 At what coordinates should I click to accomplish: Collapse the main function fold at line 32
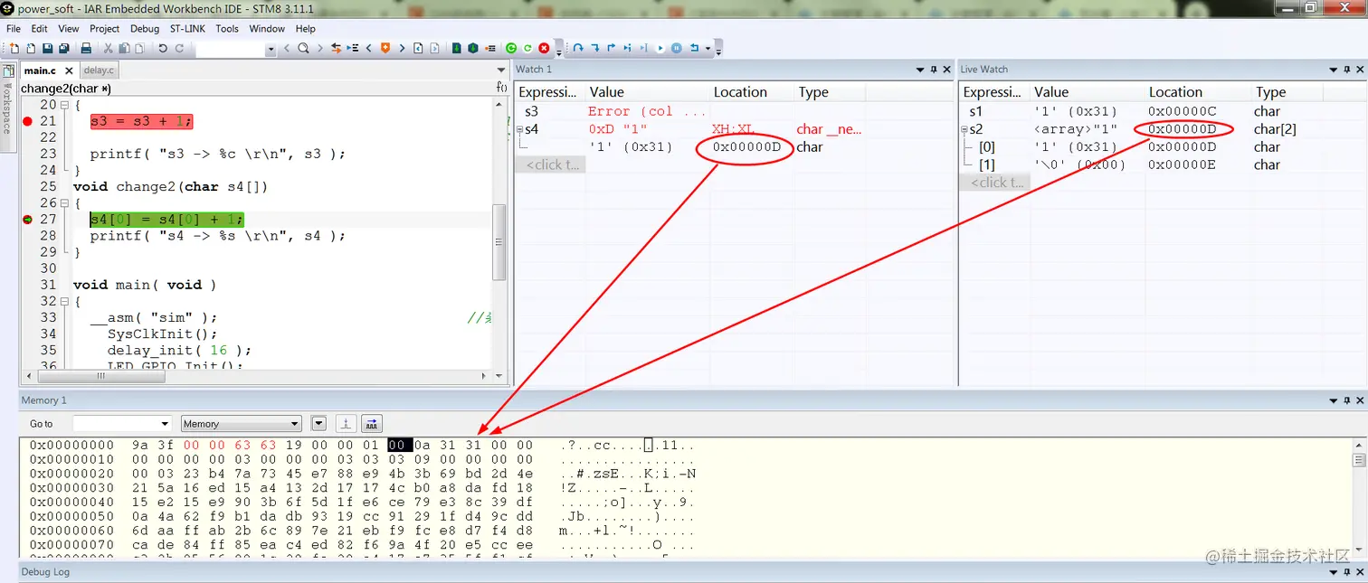click(x=62, y=301)
